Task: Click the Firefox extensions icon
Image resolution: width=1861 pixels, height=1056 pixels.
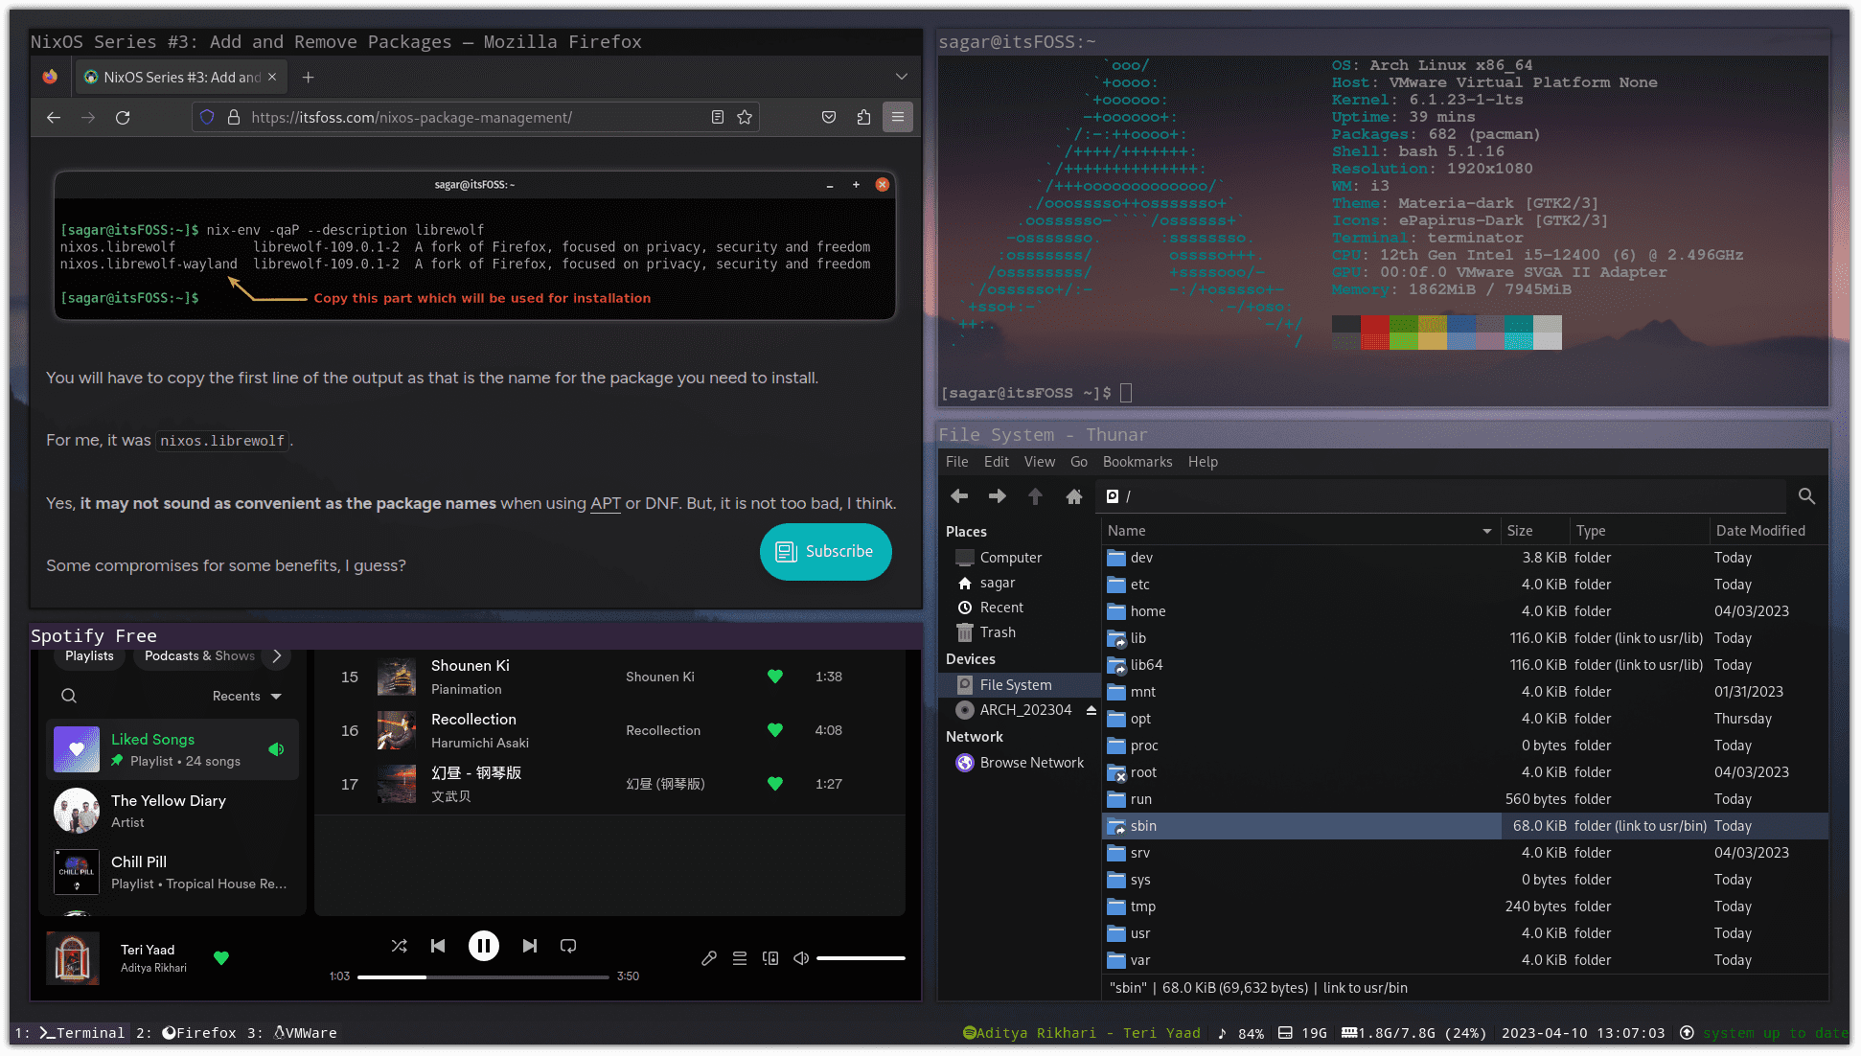Action: point(864,118)
